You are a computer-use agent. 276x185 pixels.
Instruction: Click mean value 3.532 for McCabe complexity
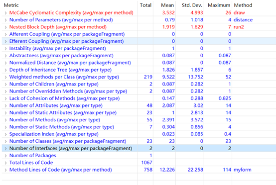[x=168, y=12]
